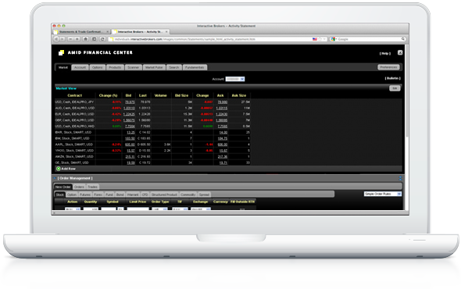The height and width of the screenshot is (289, 461).
Task: Open the Bulletin link
Action: (392, 78)
